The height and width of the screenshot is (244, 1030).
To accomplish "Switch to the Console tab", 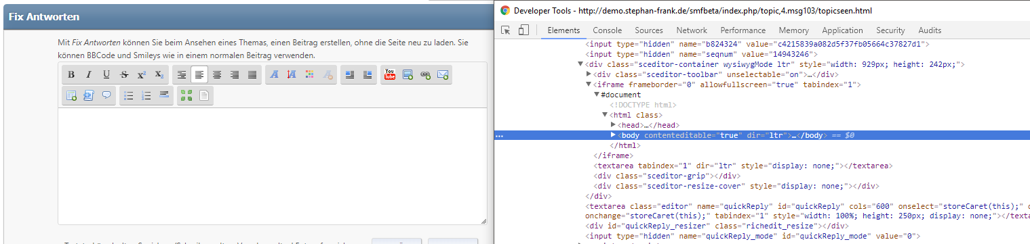I will pyautogui.click(x=608, y=30).
